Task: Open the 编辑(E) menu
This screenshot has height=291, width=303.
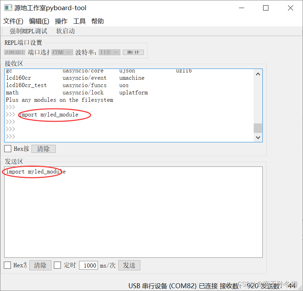Action: point(39,21)
